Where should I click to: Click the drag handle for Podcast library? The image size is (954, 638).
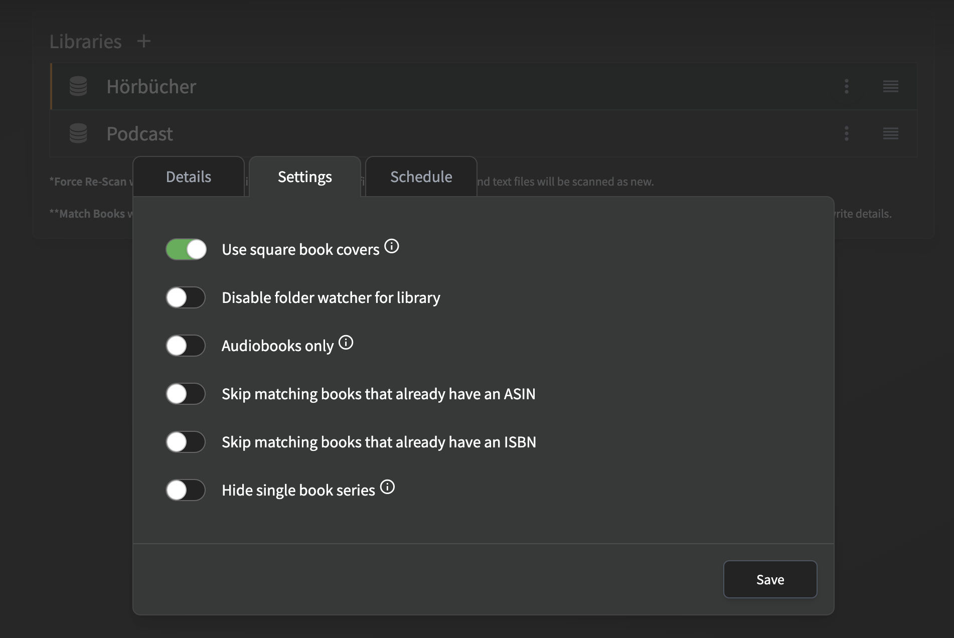pyautogui.click(x=891, y=133)
